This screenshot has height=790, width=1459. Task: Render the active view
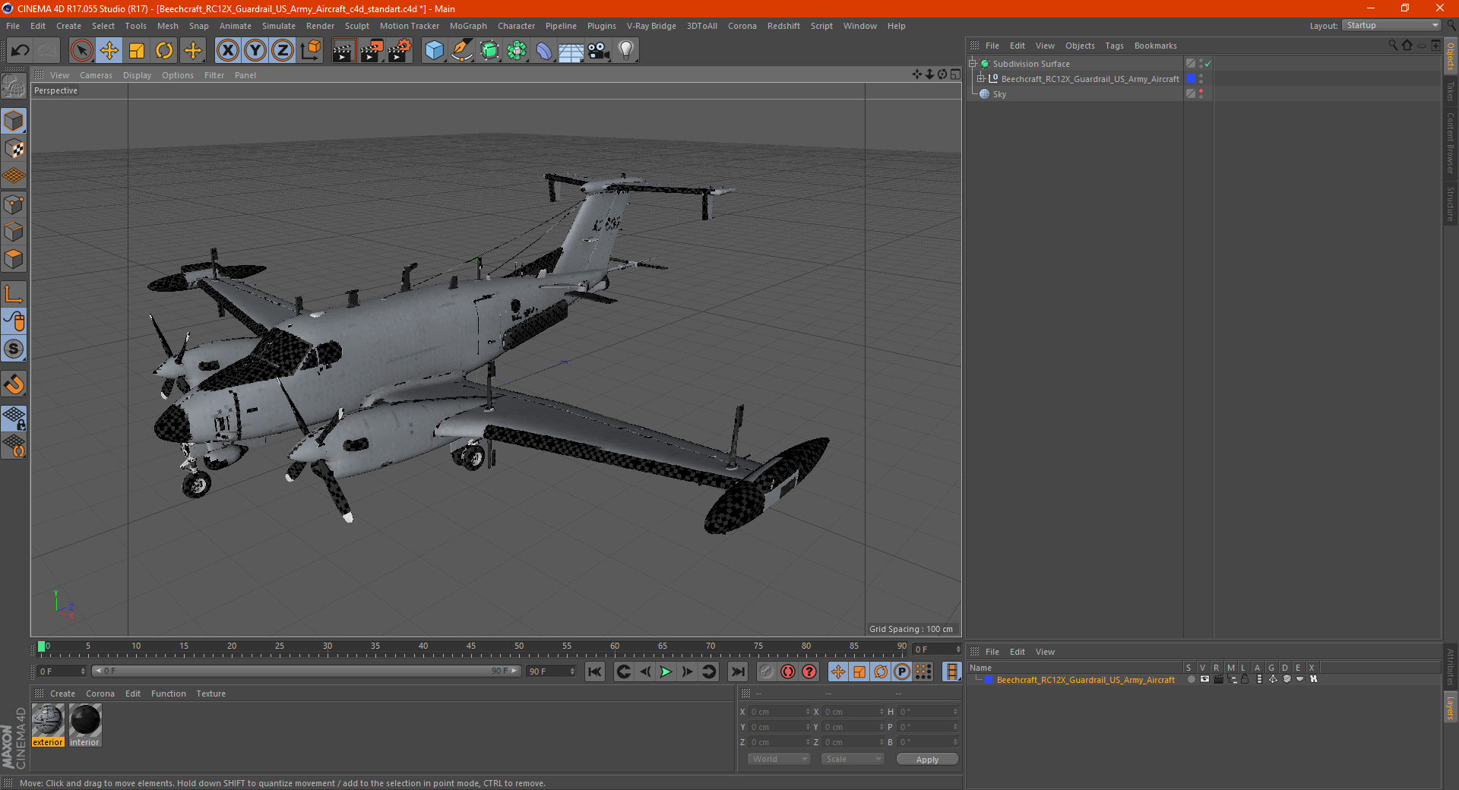(x=343, y=51)
